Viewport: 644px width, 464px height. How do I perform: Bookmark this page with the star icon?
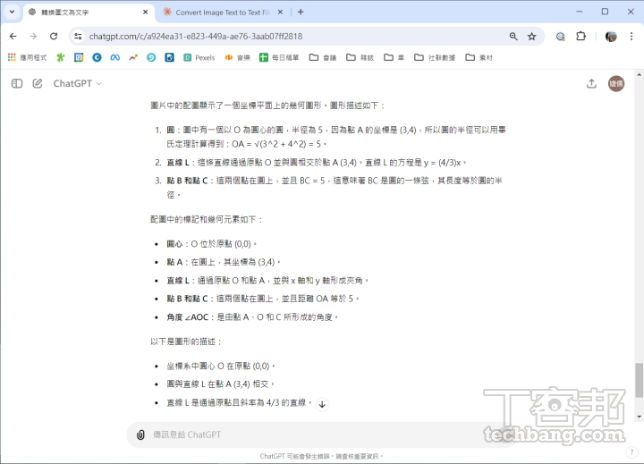point(532,36)
